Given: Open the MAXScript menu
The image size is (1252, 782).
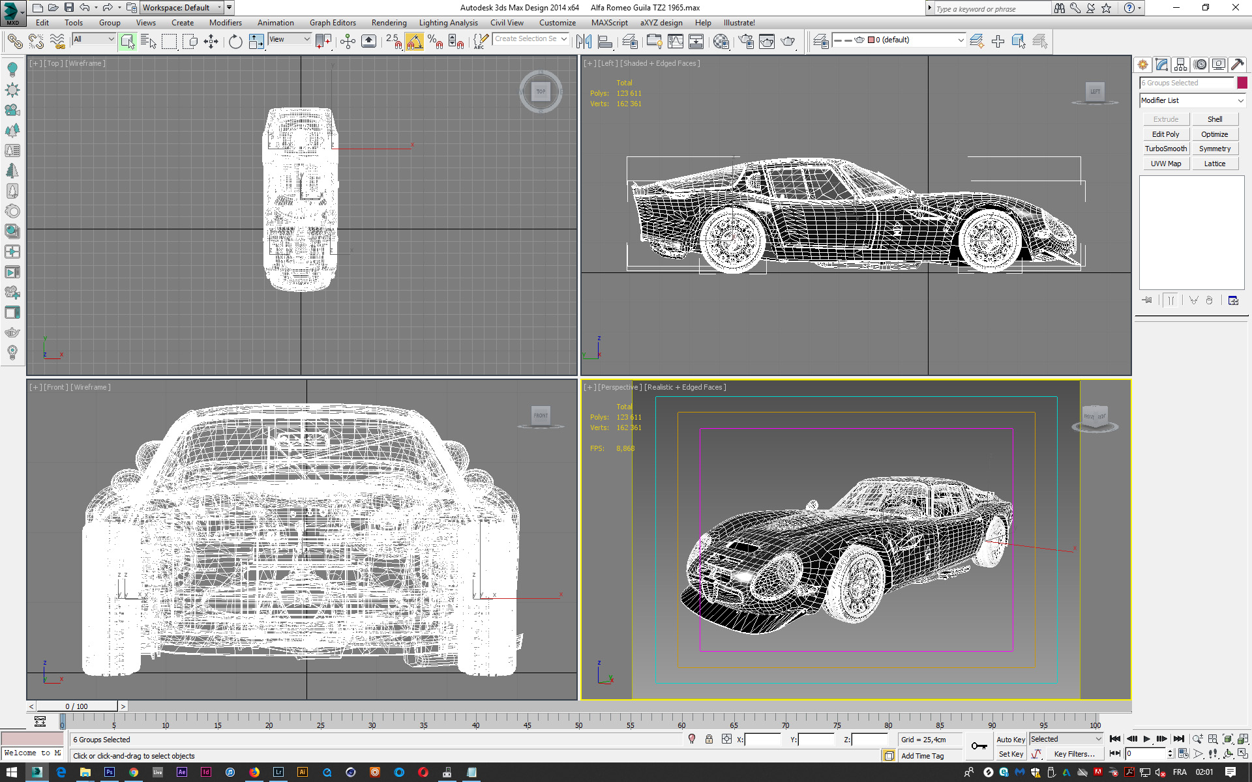Looking at the screenshot, I should 609,23.
